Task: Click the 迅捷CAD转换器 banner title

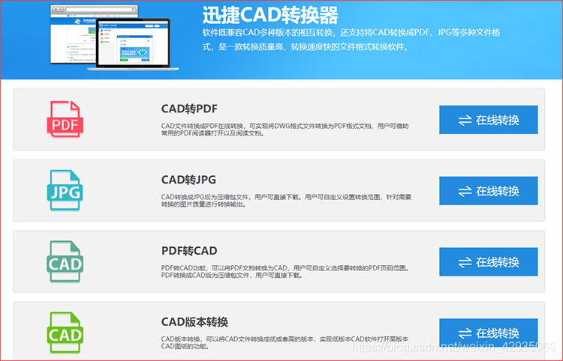Action: point(270,15)
